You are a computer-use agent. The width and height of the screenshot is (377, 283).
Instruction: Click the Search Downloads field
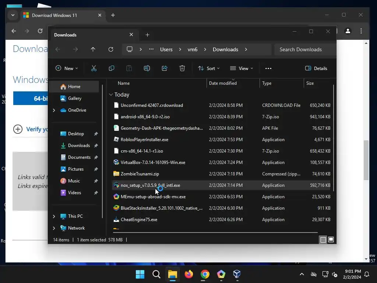pos(305,49)
